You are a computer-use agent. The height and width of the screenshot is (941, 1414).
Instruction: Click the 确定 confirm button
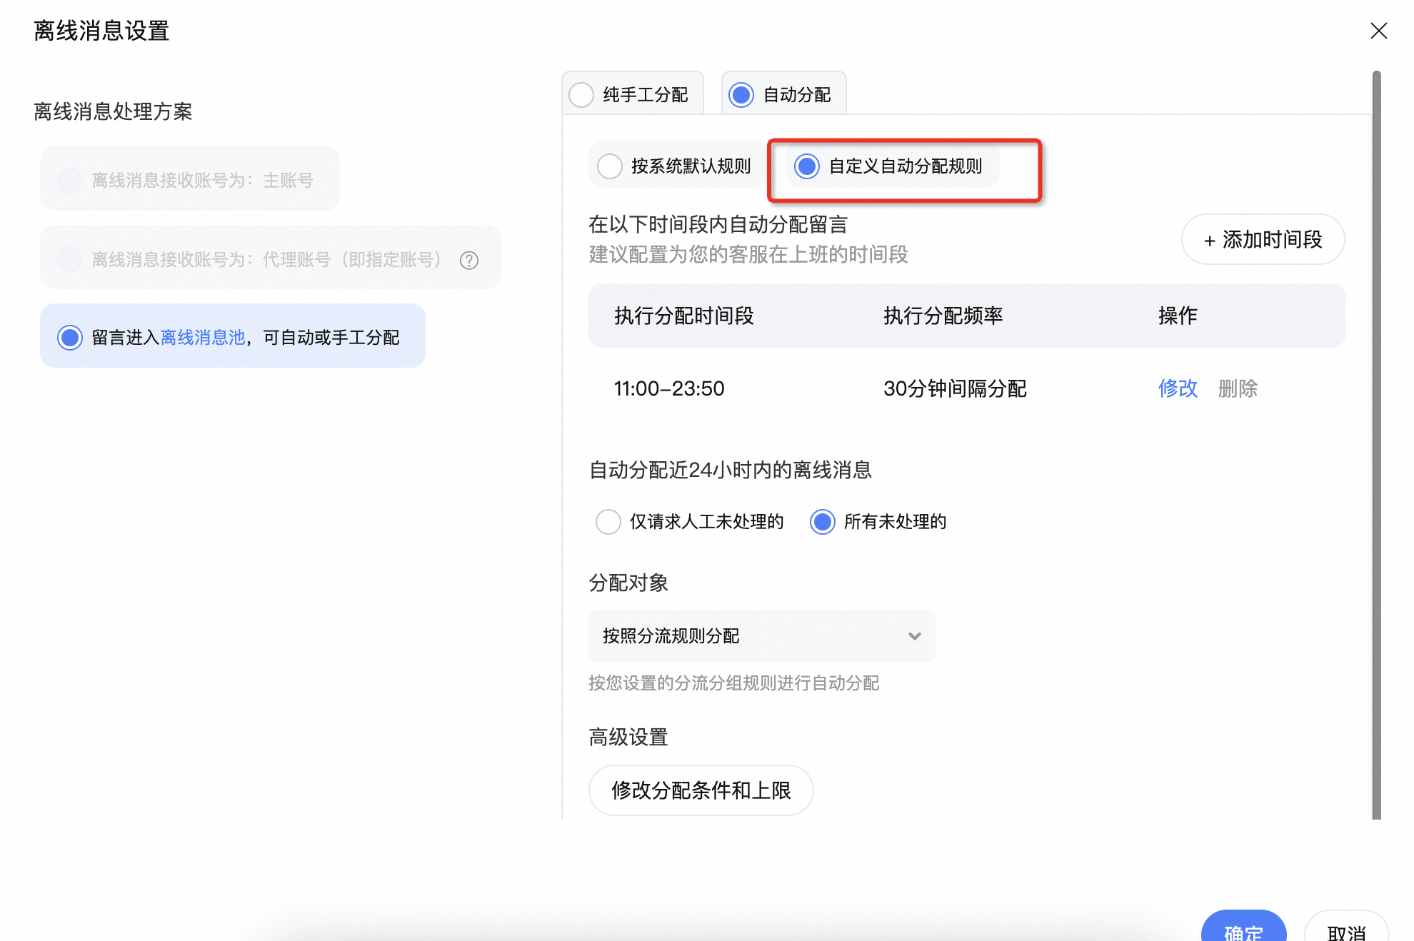1243,927
